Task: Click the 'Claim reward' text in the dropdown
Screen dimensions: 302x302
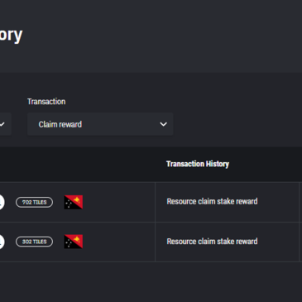Action: (x=60, y=124)
